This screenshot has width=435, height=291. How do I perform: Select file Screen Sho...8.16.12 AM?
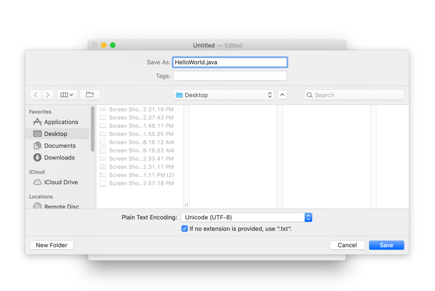pos(140,143)
